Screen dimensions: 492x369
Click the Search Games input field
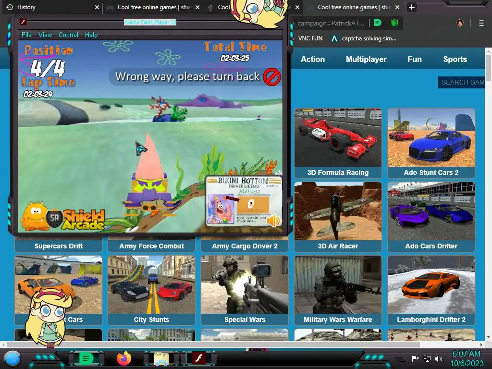[x=461, y=82]
